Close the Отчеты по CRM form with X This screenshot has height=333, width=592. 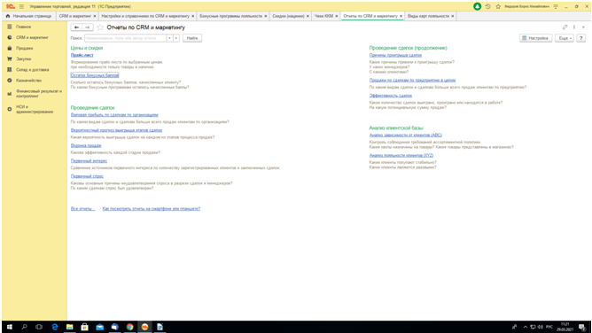(583, 27)
